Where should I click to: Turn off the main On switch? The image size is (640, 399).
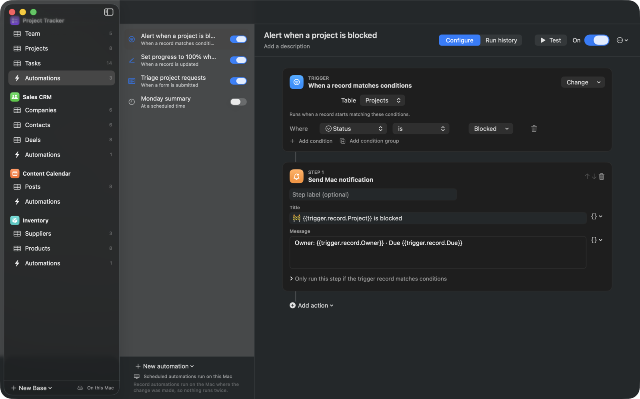coord(597,40)
